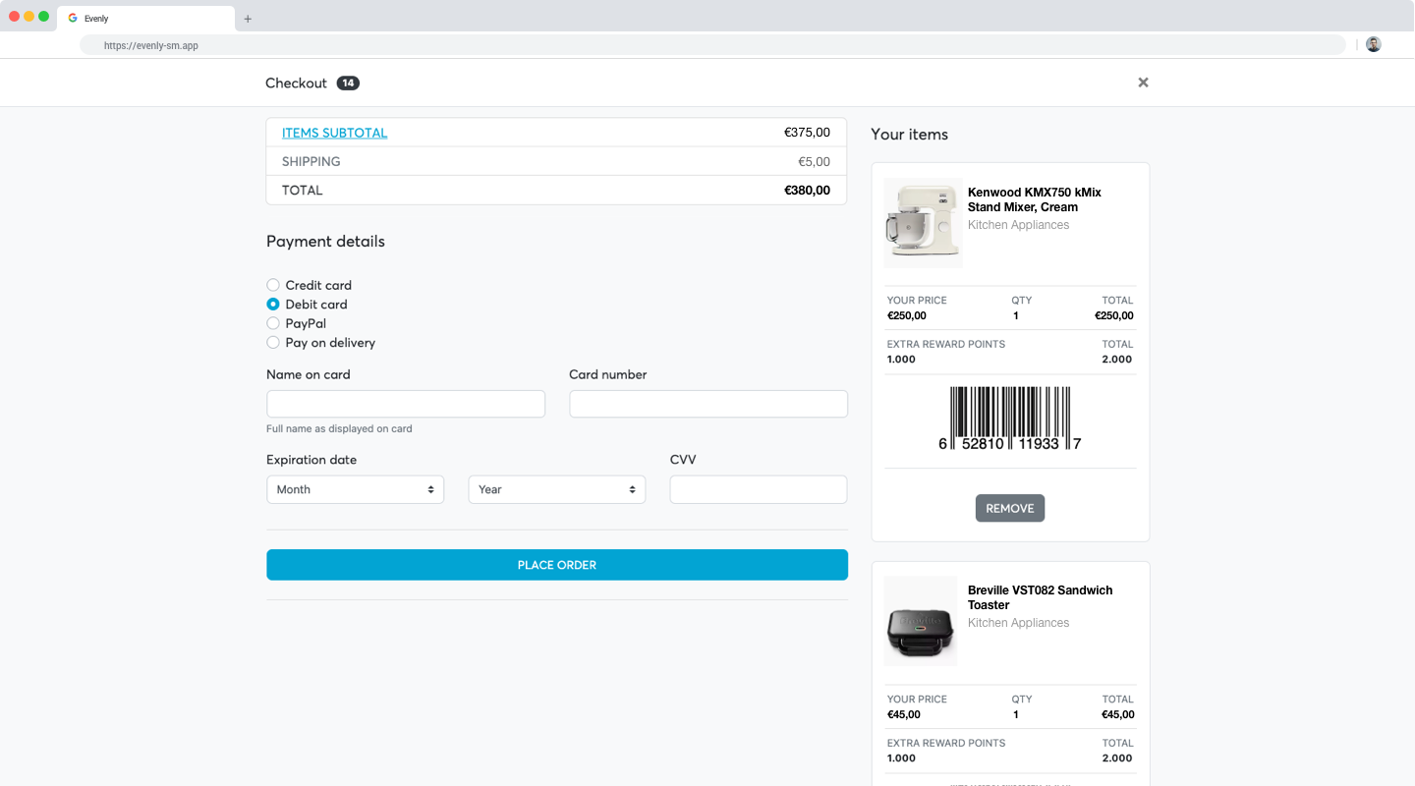Click the Breville sandwich toaster thumbnail
Image resolution: width=1415 pixels, height=786 pixels.
[921, 622]
